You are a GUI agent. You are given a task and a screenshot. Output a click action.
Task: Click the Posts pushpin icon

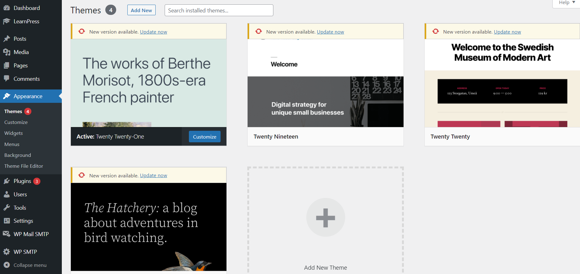click(x=7, y=39)
